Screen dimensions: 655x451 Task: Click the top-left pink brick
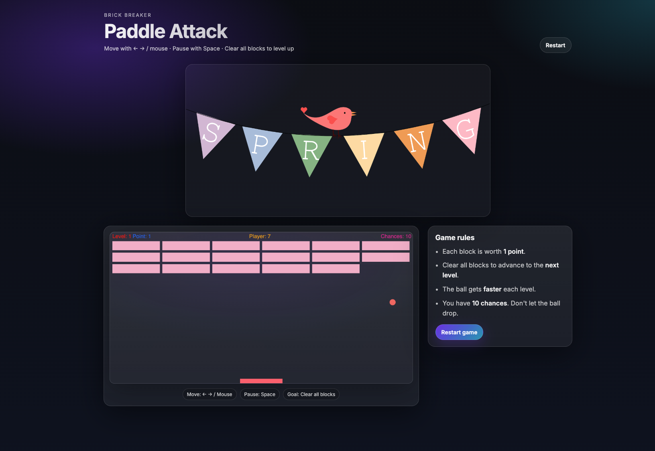[x=136, y=246]
